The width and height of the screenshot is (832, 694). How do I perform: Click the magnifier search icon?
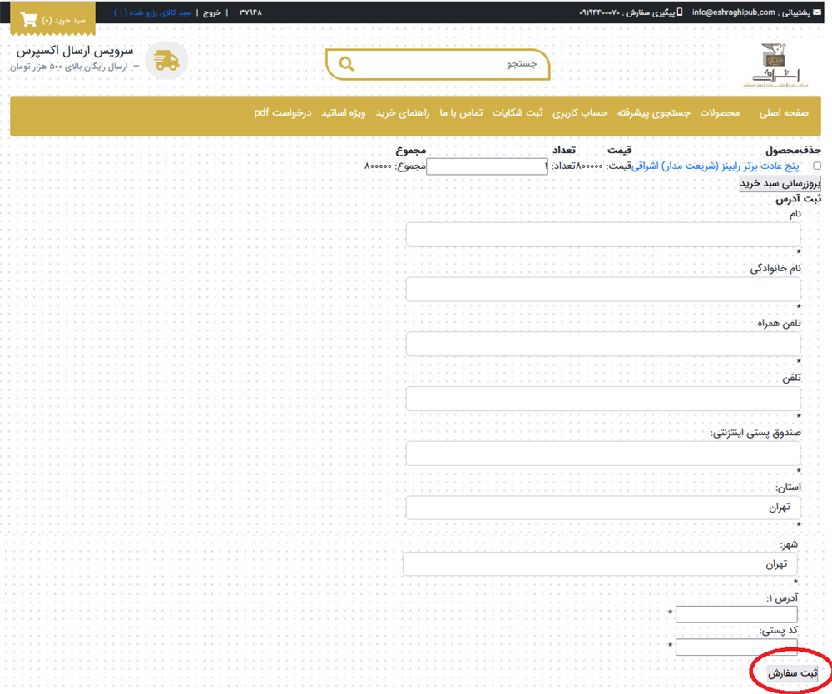pos(347,64)
